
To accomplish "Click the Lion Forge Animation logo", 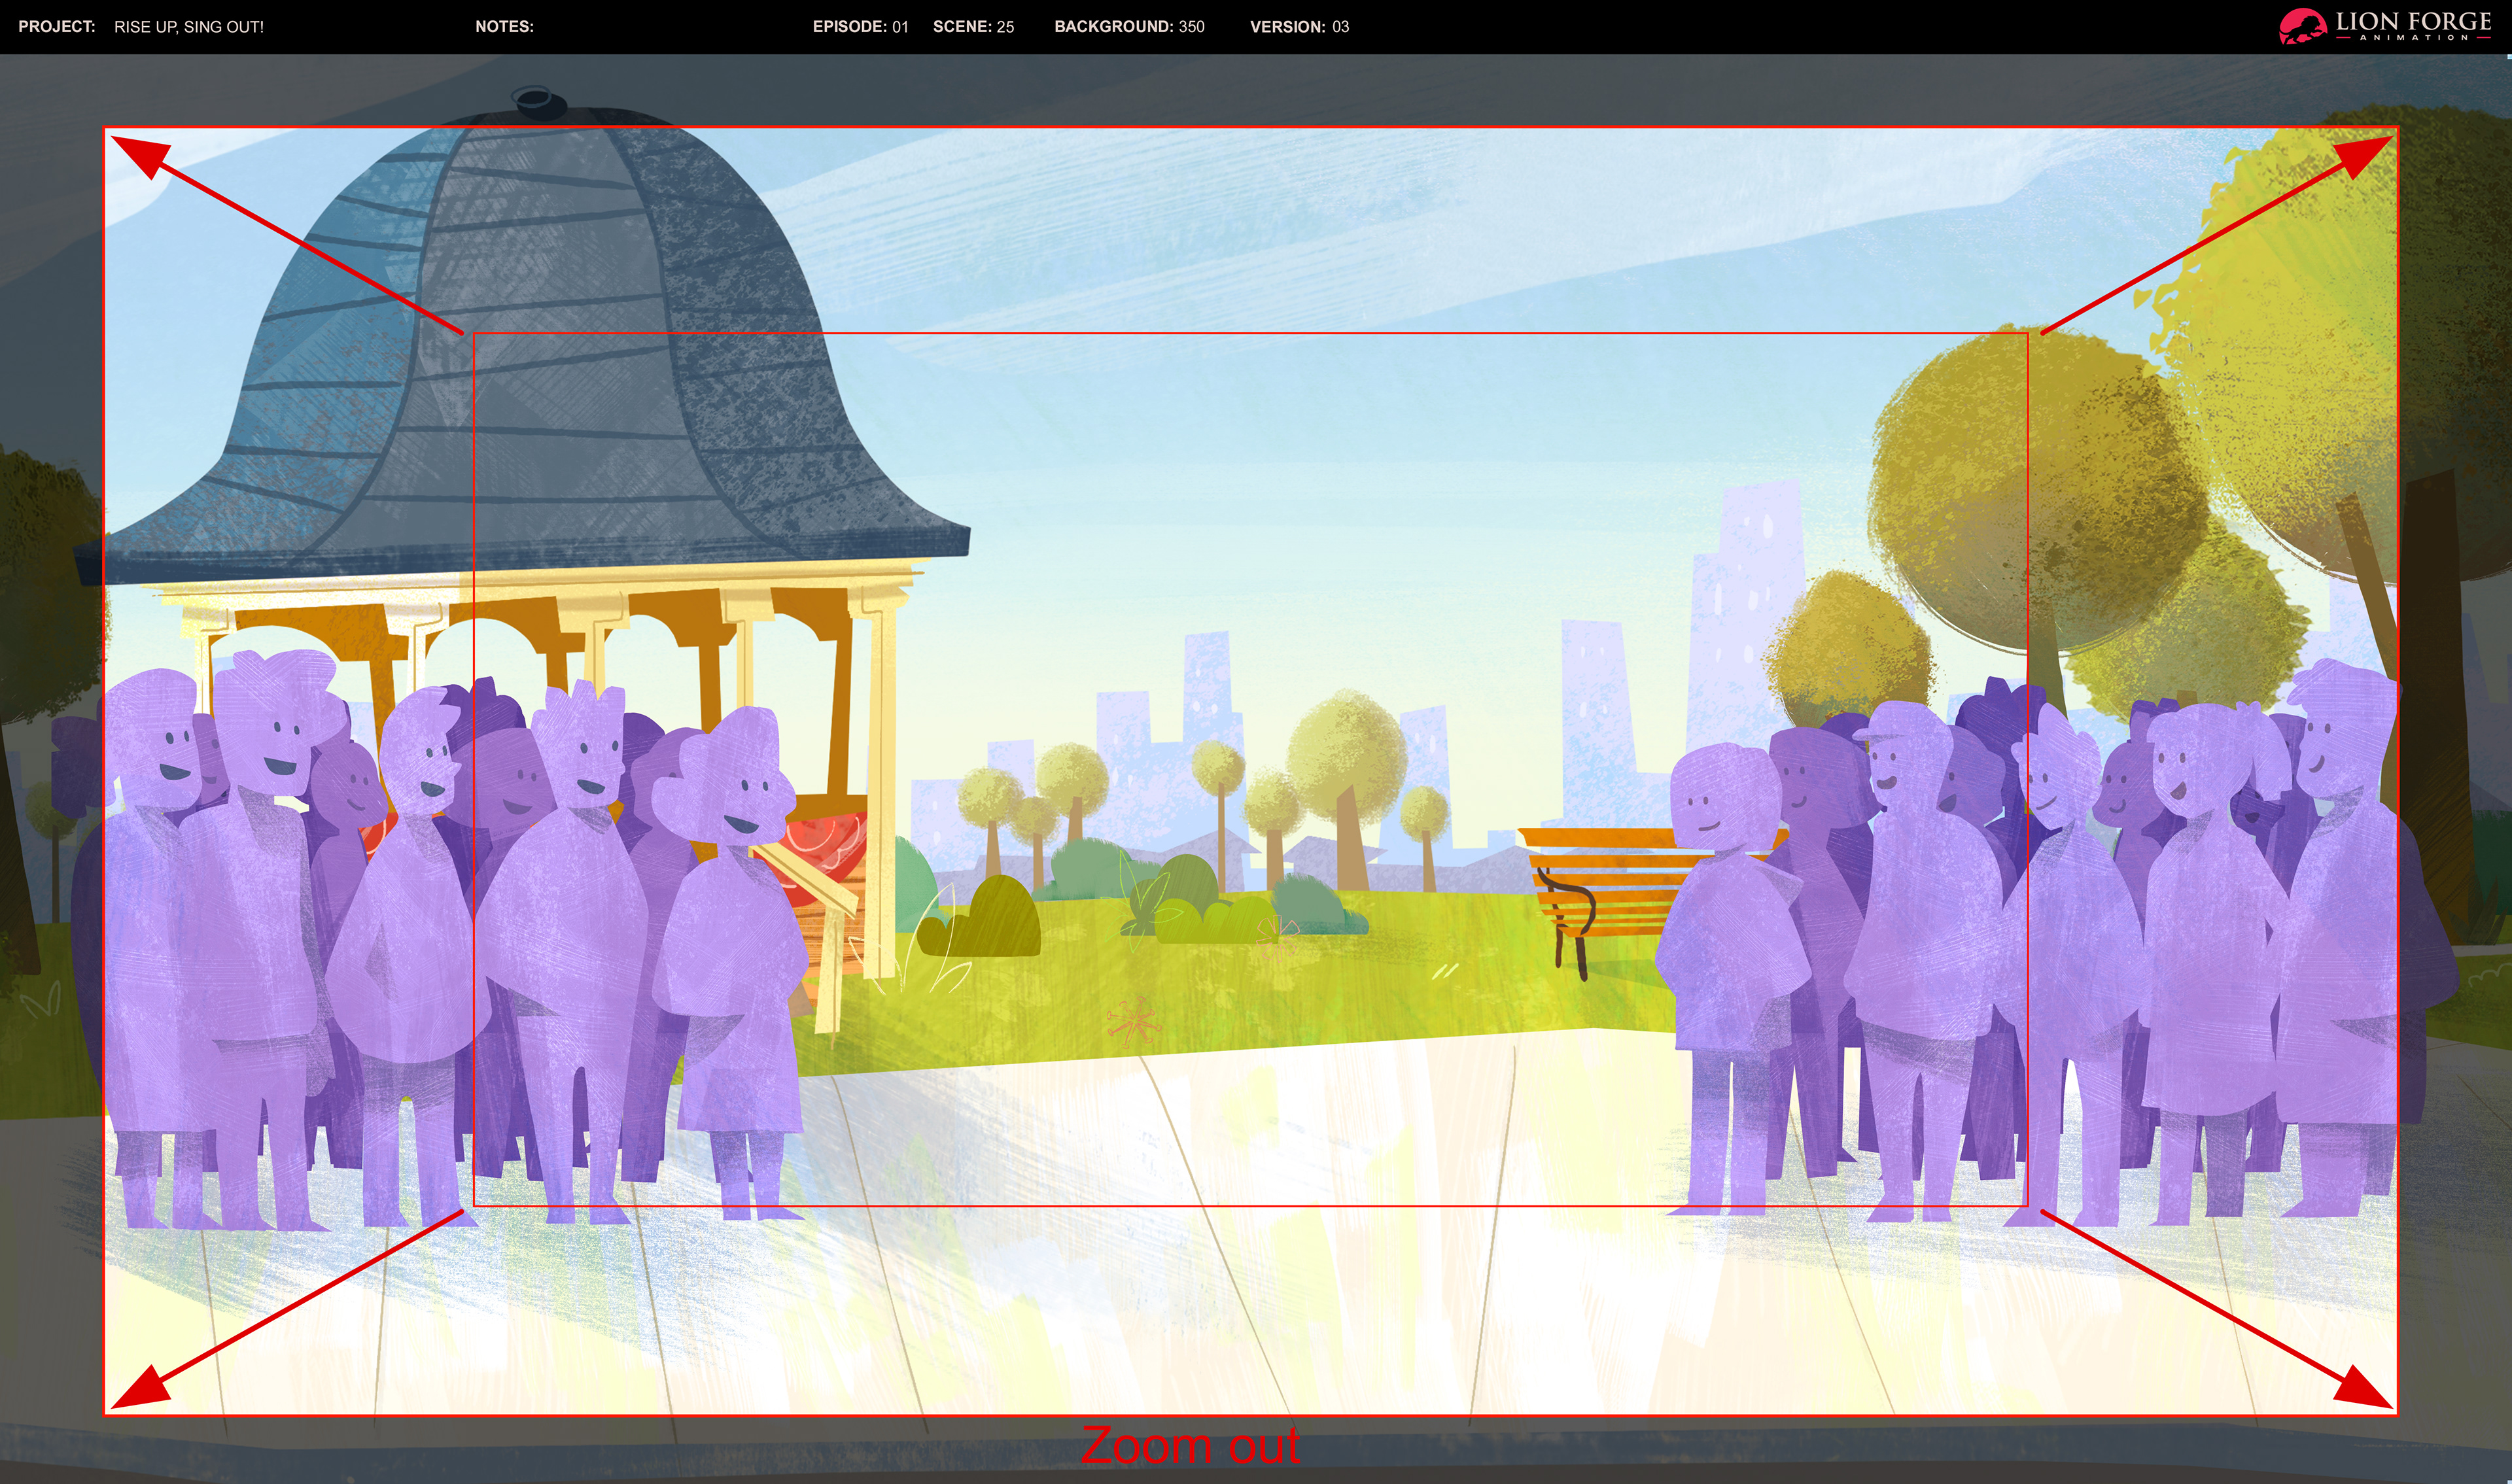I will point(2386,26).
